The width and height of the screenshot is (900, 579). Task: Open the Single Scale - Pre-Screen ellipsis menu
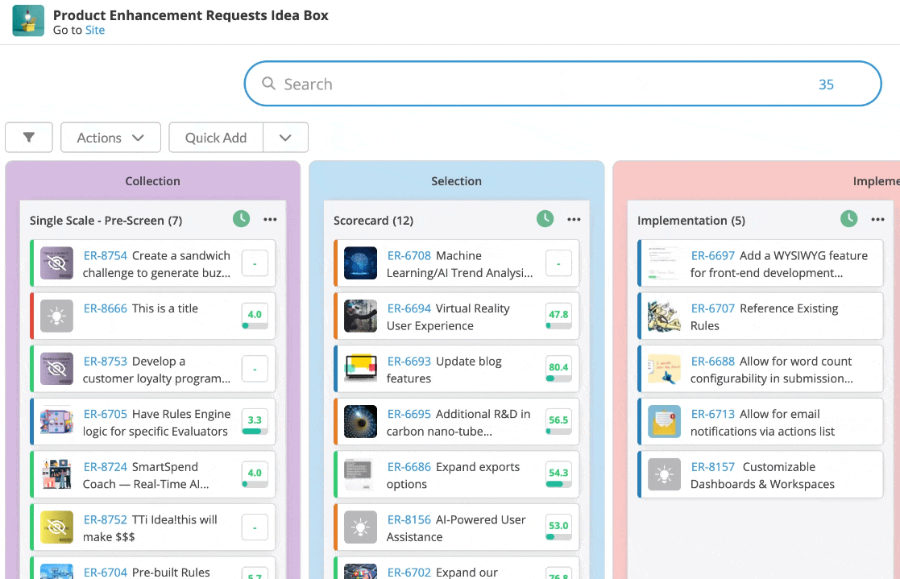tap(271, 219)
